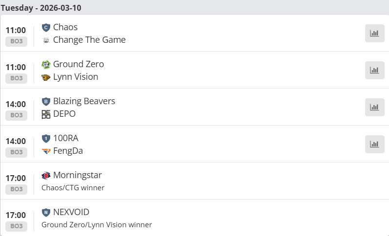389x236 pixels.
Task: Open stats for Blazing Beavers vs DEPO
Action: pos(374,107)
